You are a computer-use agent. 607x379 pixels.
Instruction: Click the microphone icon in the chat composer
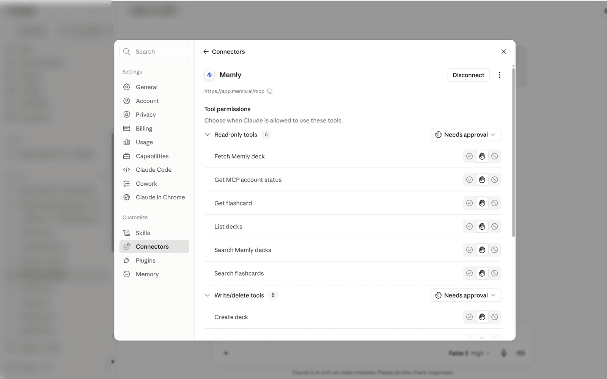[x=504, y=353]
